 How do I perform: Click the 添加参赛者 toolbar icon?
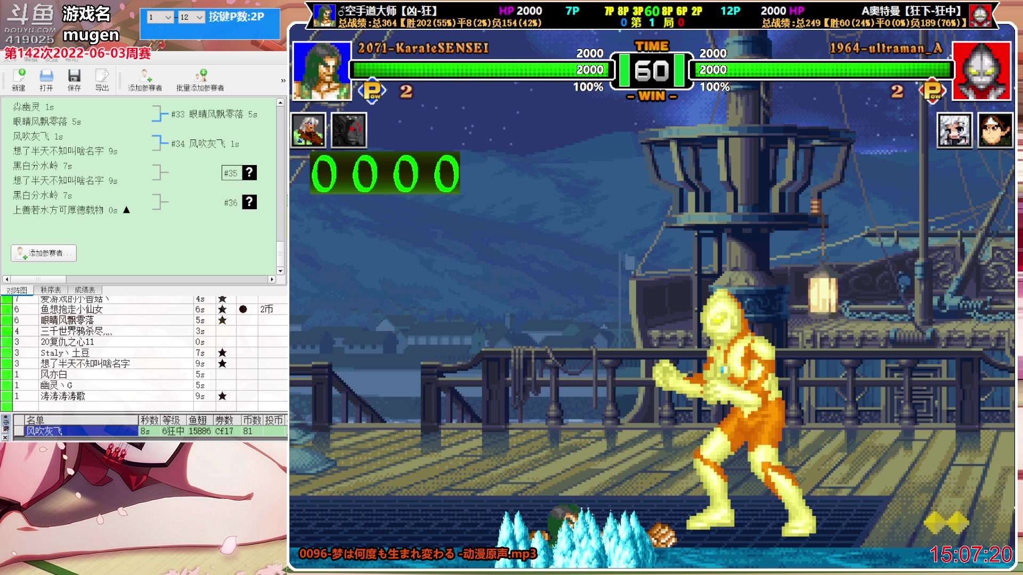145,75
